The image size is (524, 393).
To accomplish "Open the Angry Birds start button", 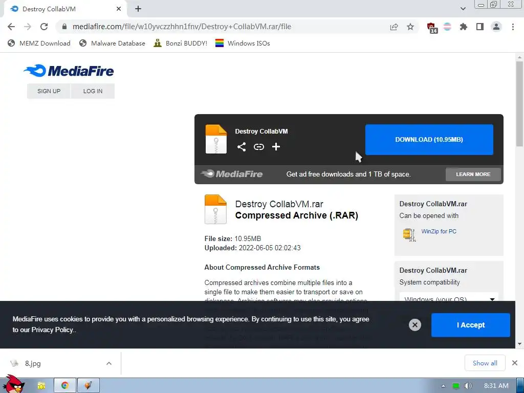I will [14, 384].
